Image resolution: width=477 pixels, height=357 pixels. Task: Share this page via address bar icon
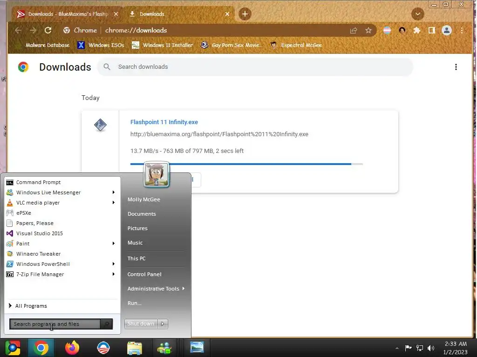pos(354,30)
